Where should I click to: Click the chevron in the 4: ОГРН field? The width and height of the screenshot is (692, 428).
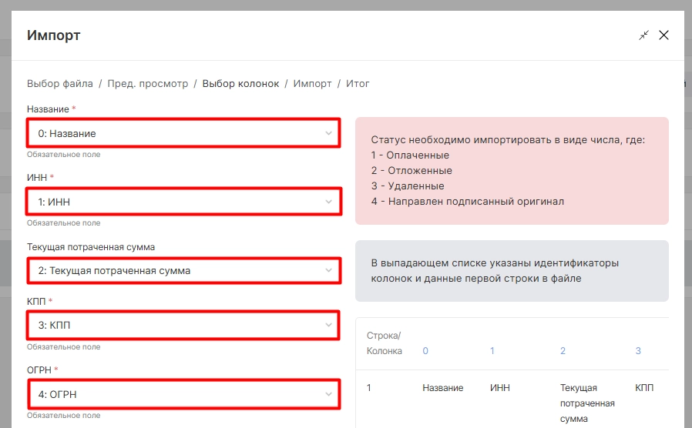(328, 394)
